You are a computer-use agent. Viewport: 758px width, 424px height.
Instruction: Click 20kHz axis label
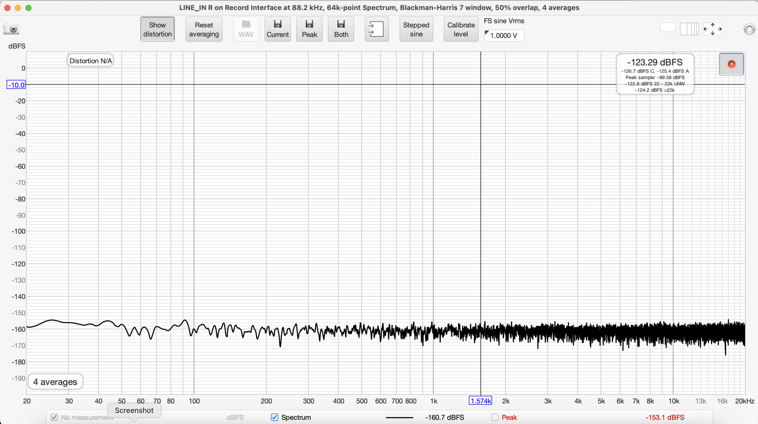pyautogui.click(x=744, y=401)
